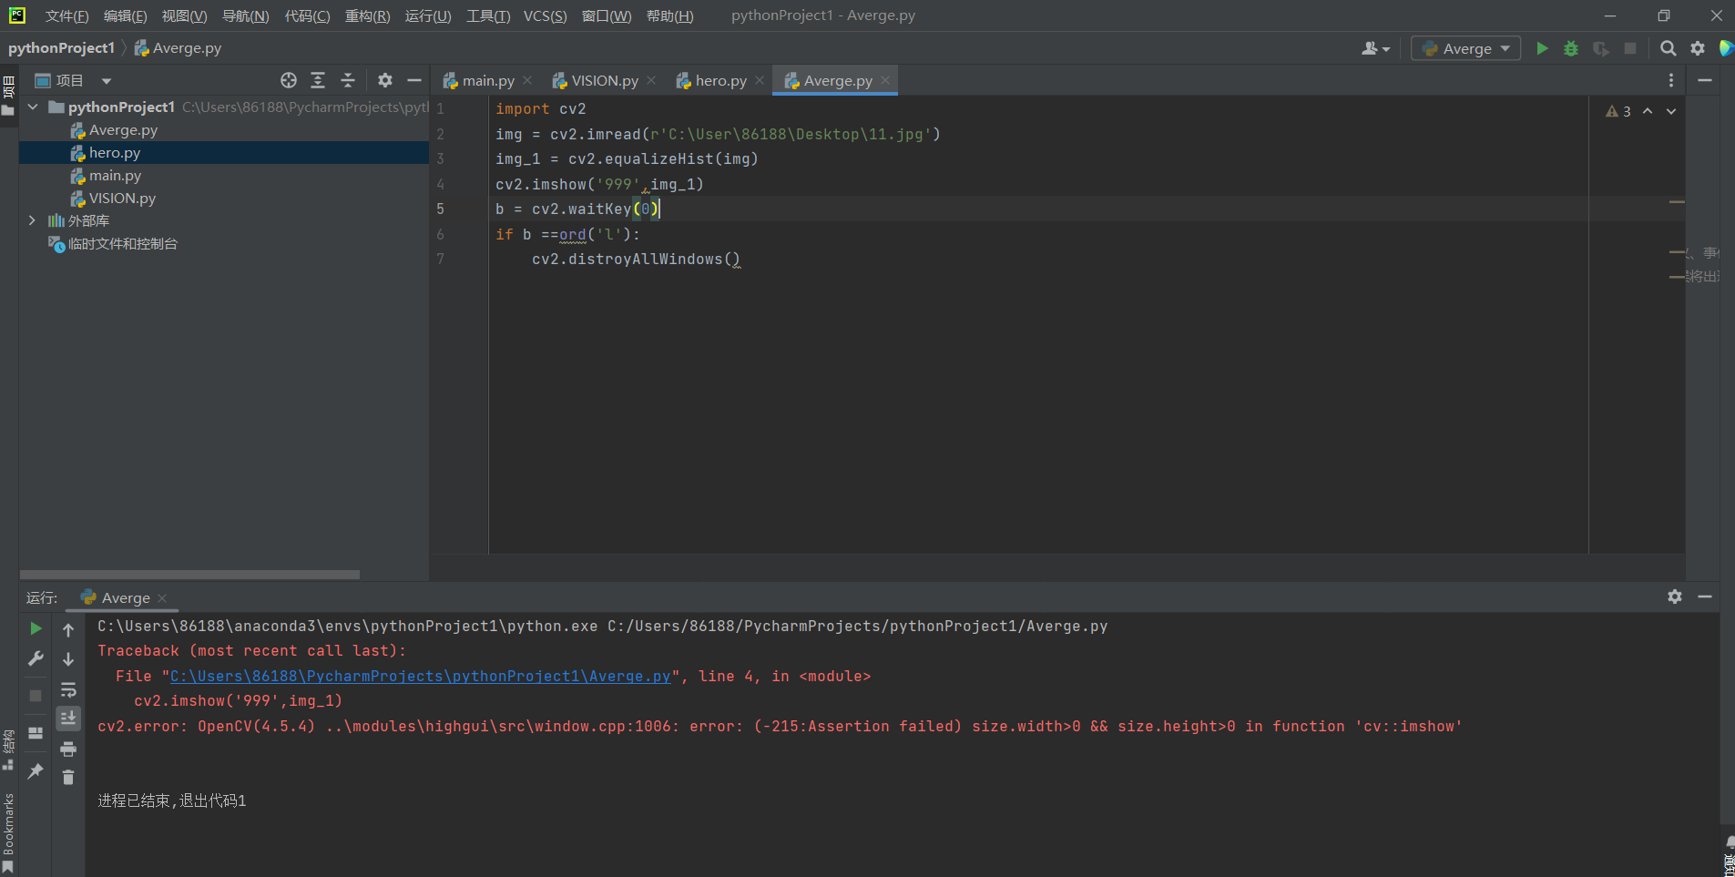Viewport: 1735px width, 877px height.
Task: Open the Bookmarks tool window
Action: pos(8,831)
